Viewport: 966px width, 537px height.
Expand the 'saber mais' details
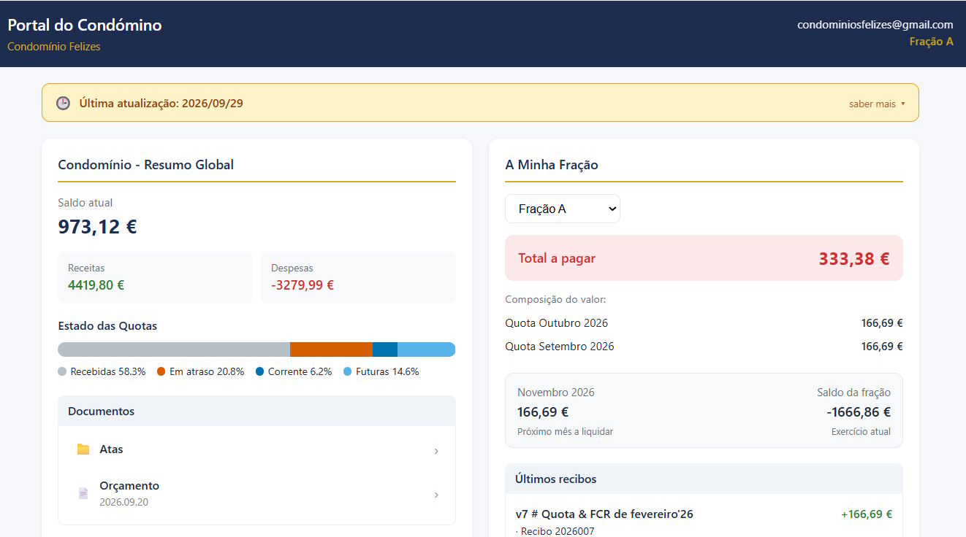877,104
